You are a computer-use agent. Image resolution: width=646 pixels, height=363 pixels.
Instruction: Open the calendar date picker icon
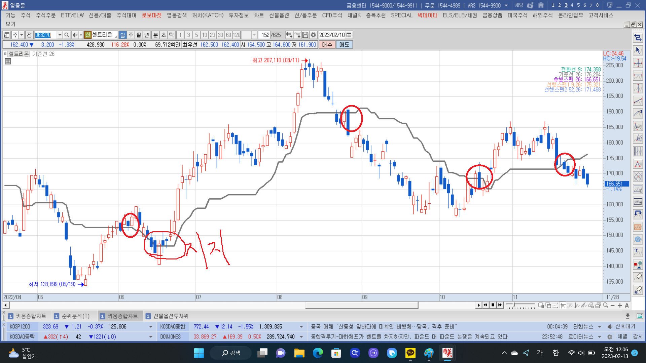click(x=349, y=35)
